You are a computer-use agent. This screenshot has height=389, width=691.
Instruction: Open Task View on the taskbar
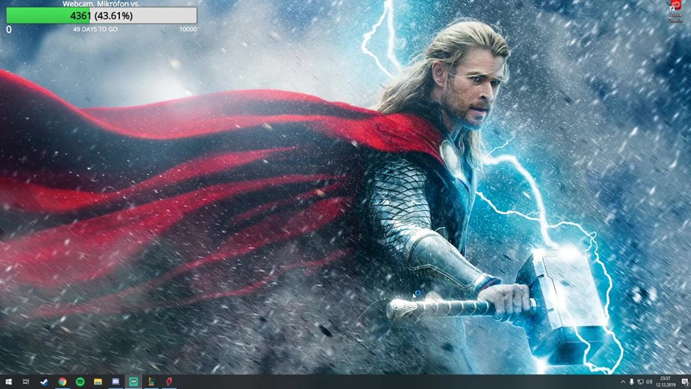[x=26, y=381]
